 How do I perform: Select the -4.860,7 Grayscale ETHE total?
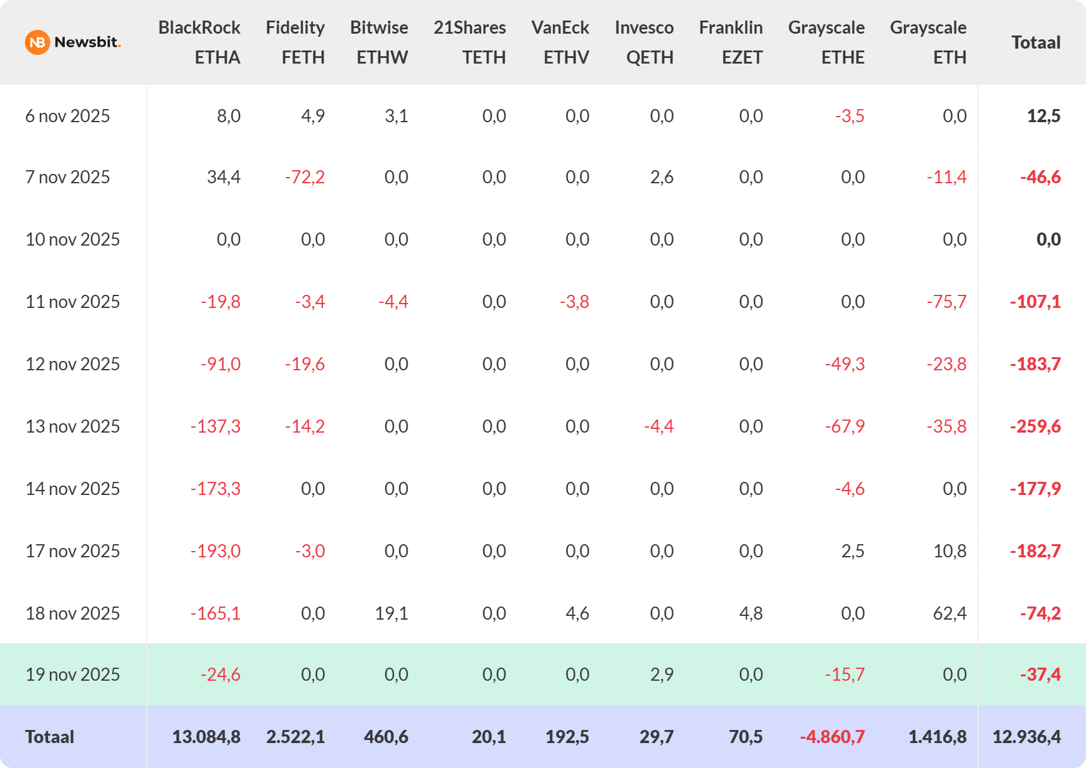[x=832, y=737]
